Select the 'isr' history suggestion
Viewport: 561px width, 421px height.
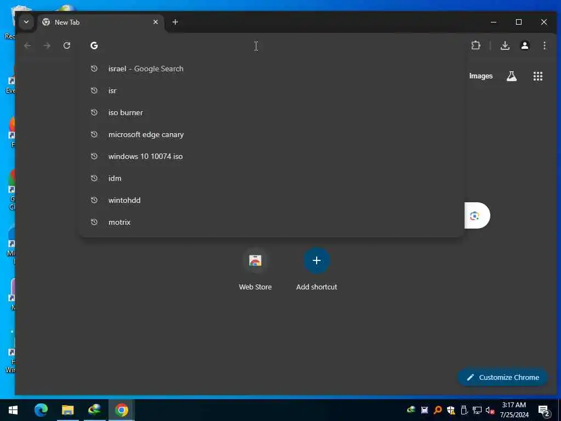(x=272, y=90)
